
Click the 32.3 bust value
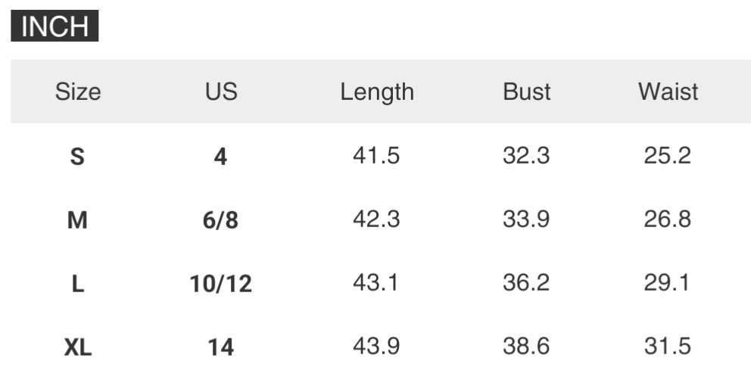click(x=526, y=156)
